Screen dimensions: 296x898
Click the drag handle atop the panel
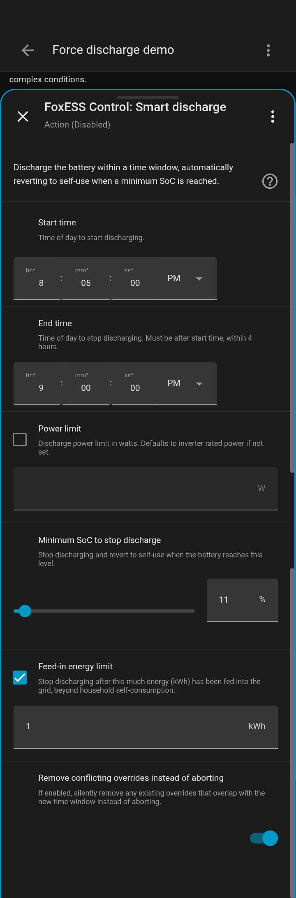148,97
